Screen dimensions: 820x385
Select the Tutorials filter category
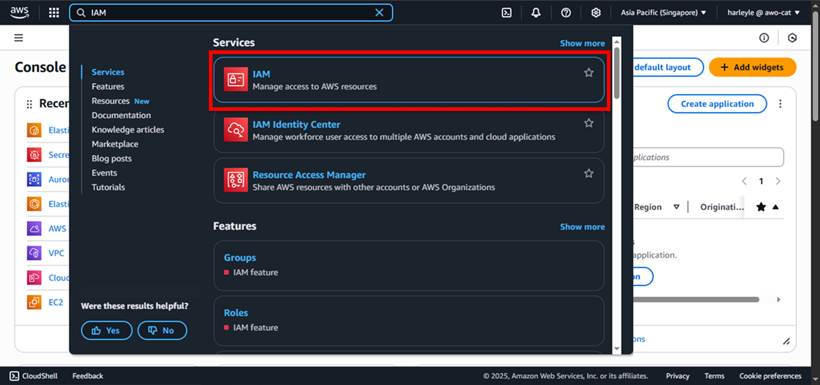point(108,187)
